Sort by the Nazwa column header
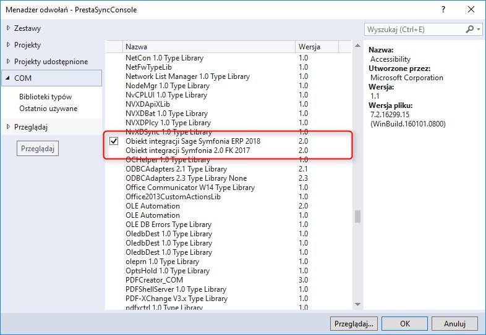Screen dimensions: 486x335 (209, 47)
